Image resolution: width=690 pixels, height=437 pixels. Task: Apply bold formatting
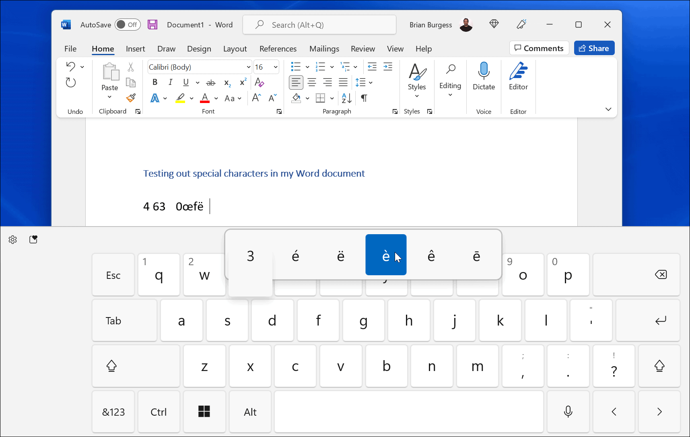[154, 82]
